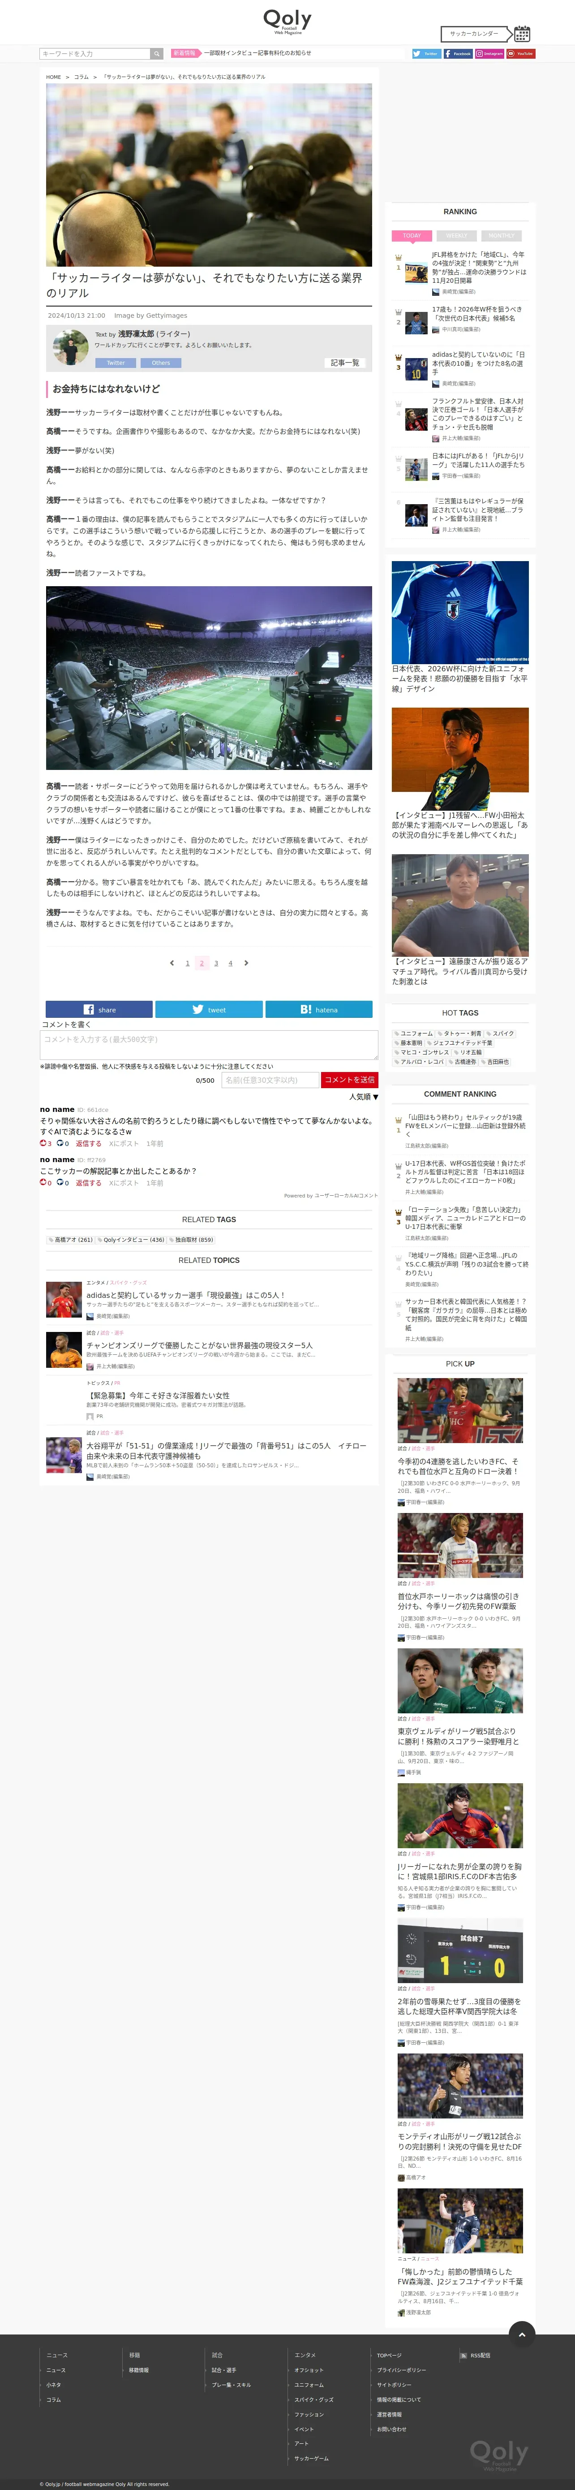Open ranking article 17歳も！2026年W杯を狙うべき
The height and width of the screenshot is (2490, 575).
tap(478, 314)
